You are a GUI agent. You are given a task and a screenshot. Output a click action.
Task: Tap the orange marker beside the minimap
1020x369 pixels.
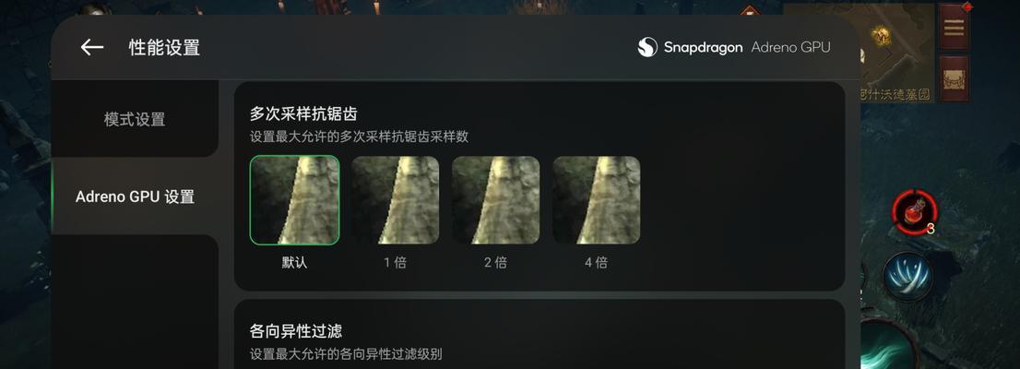750,12
